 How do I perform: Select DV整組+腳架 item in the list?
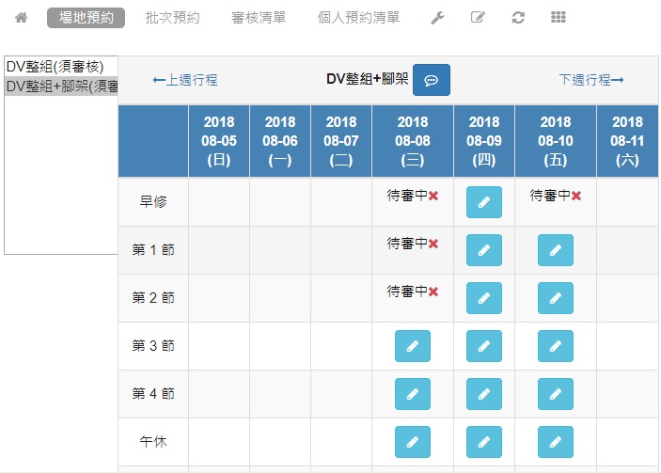click(x=61, y=86)
